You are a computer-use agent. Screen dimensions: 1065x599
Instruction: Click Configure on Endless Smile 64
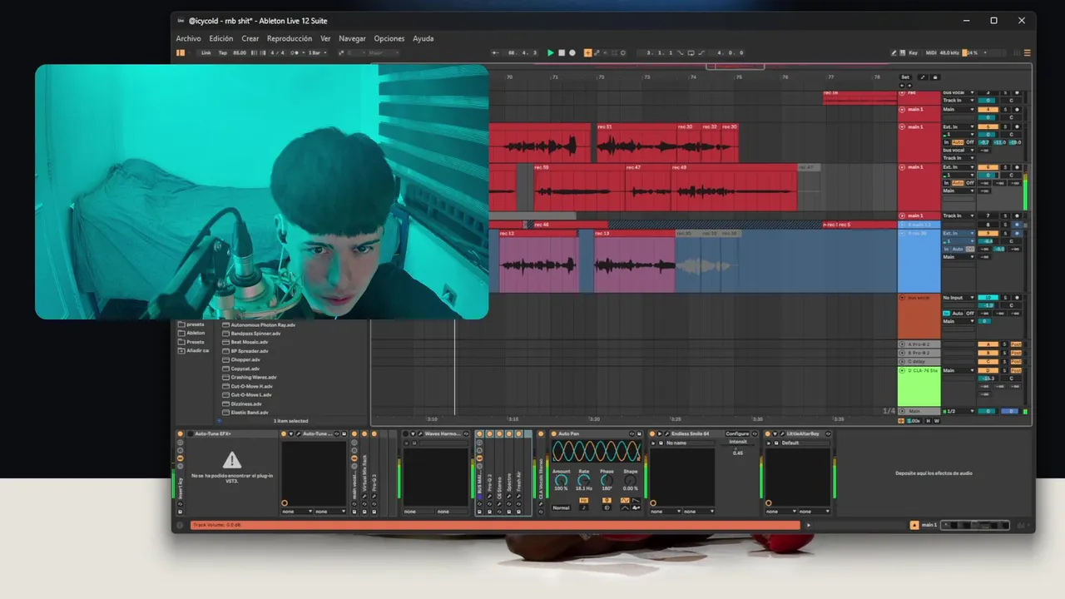point(736,433)
